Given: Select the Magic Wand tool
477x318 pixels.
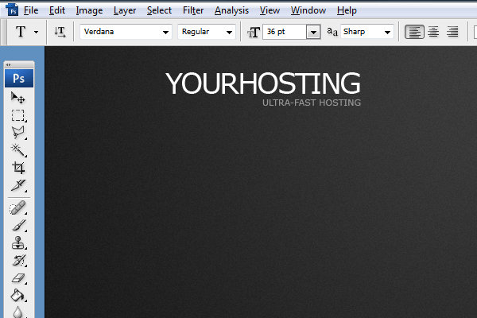Looking at the screenshot, I should tap(18, 150).
